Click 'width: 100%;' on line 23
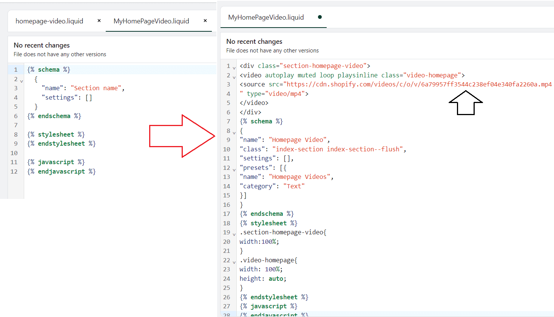The width and height of the screenshot is (554, 317). [x=261, y=269]
